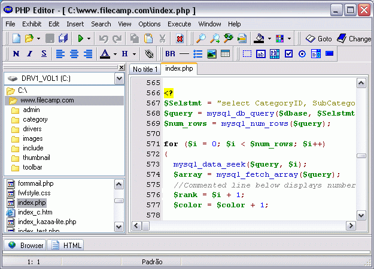
Task: Click the Goto button
Action: point(319,39)
